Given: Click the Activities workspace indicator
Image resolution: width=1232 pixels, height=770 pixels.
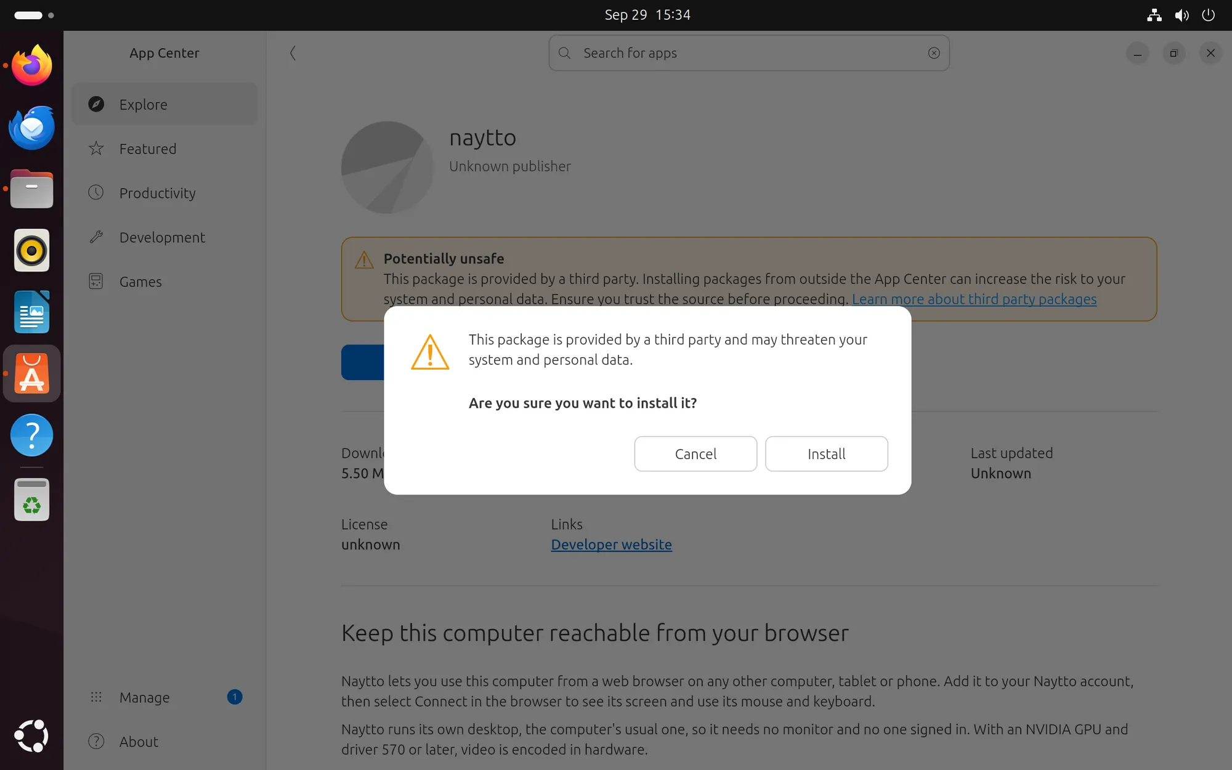Looking at the screenshot, I should point(34,15).
